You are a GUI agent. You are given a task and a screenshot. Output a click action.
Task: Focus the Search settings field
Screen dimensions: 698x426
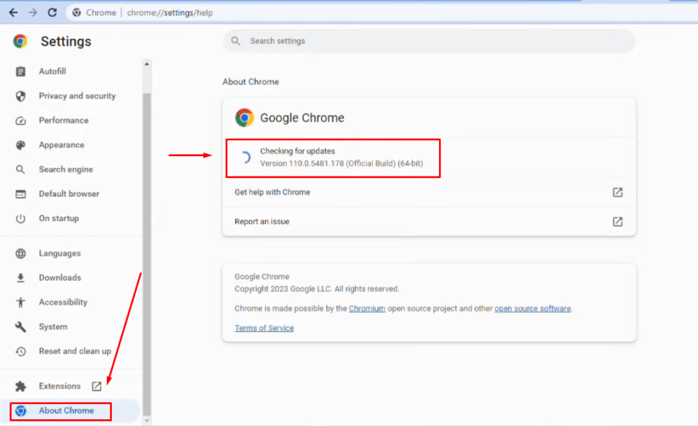tap(429, 41)
